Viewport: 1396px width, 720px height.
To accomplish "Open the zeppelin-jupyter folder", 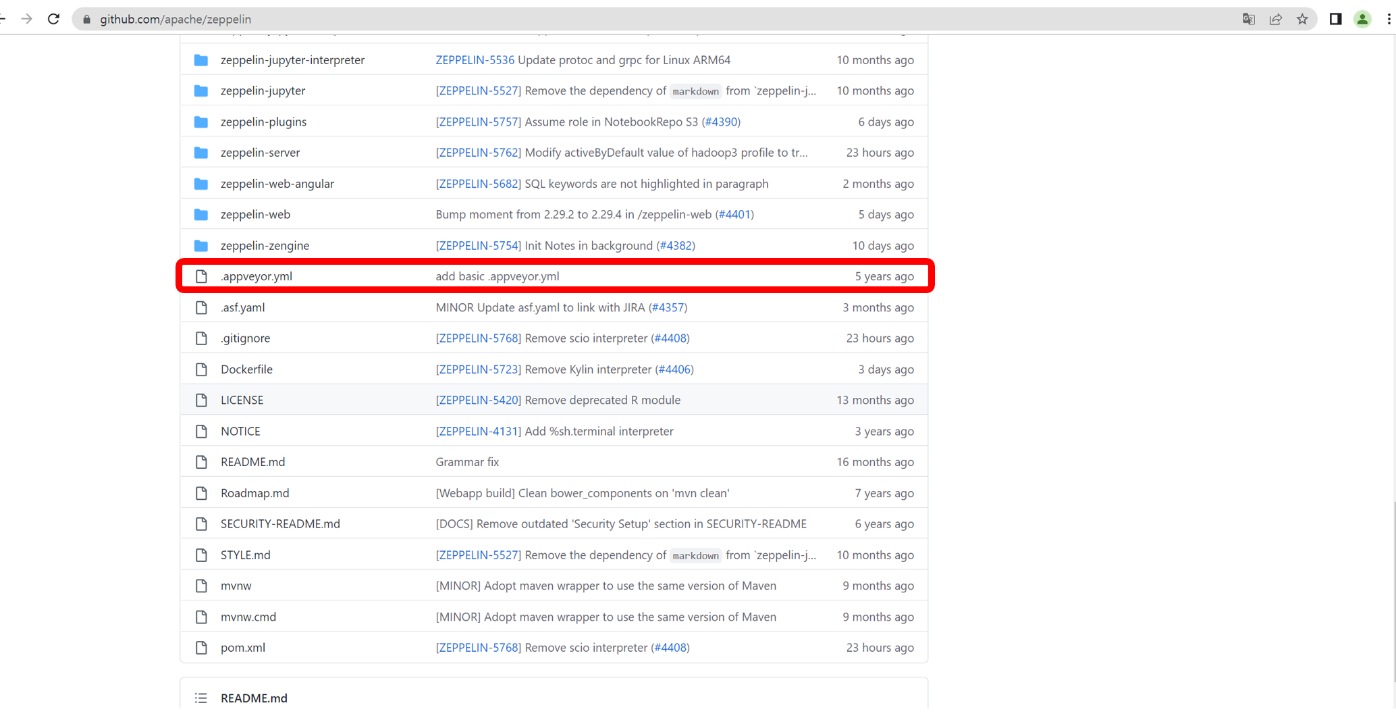I will tap(263, 91).
